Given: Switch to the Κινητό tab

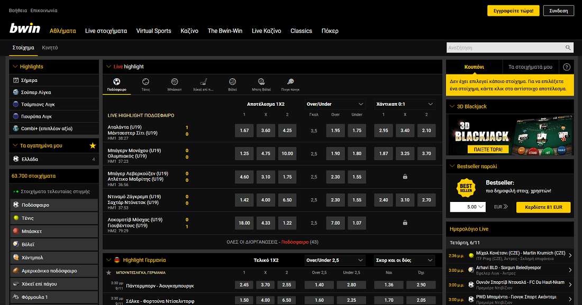Looking at the screenshot, I should [x=50, y=48].
